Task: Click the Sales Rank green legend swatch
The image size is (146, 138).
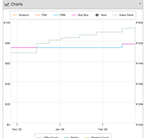Action: coord(115,15)
